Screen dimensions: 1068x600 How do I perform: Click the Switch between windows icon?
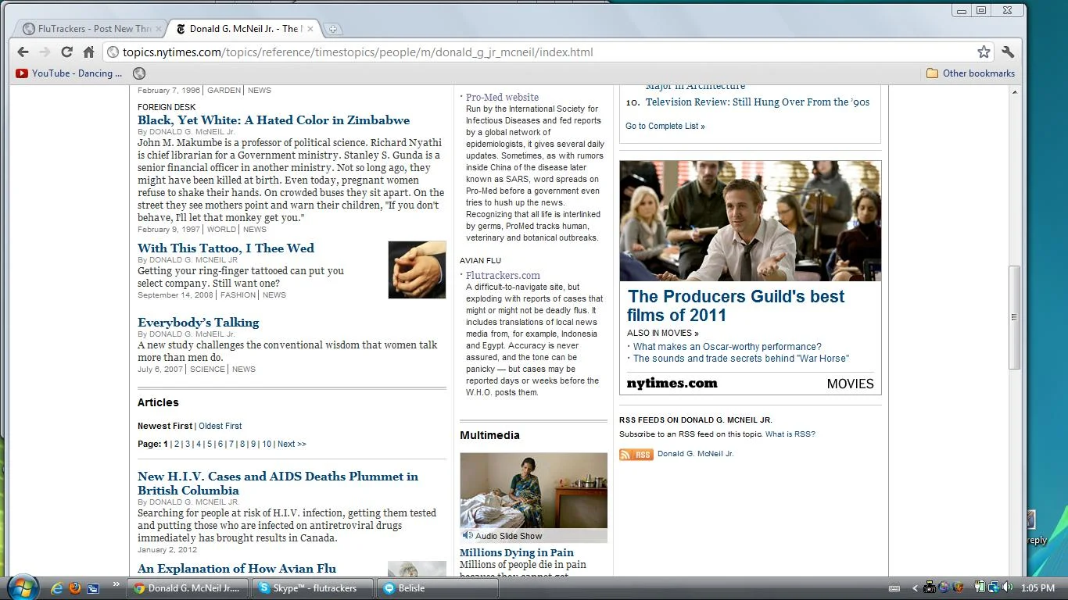coord(93,588)
